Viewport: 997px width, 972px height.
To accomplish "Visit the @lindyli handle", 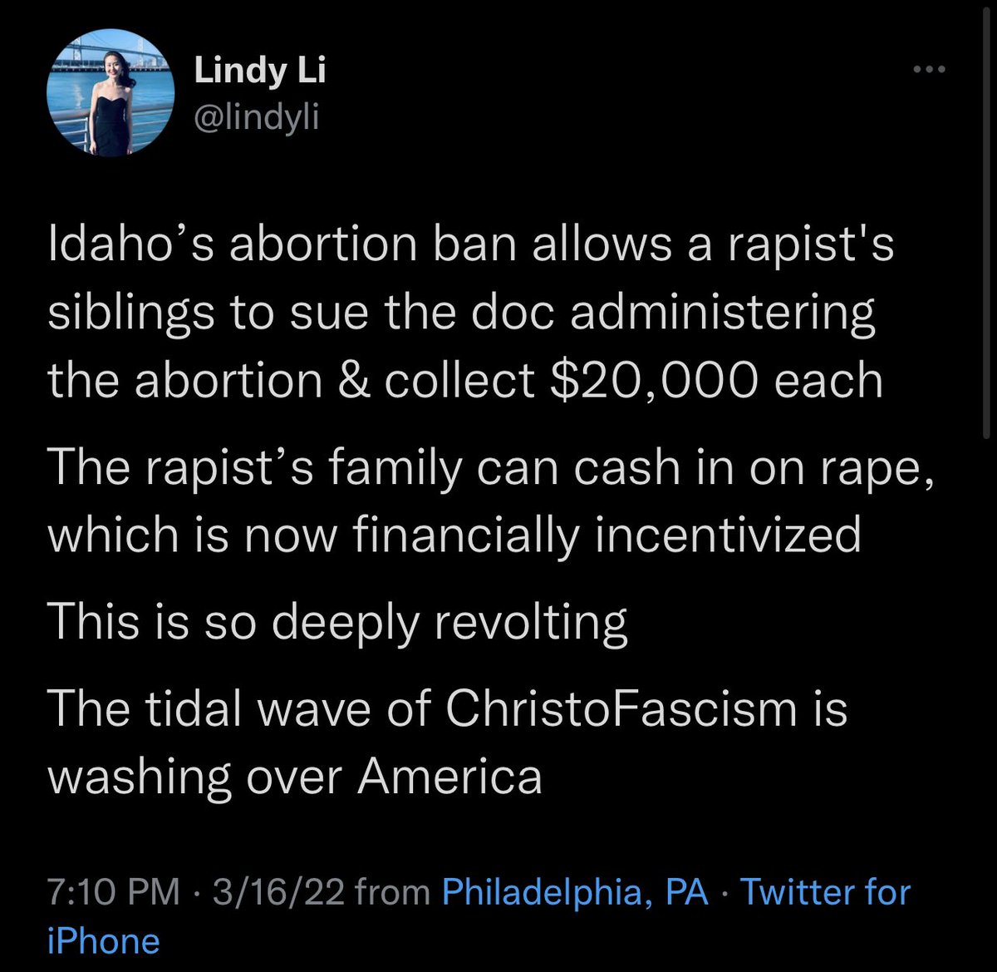I will 257,118.
